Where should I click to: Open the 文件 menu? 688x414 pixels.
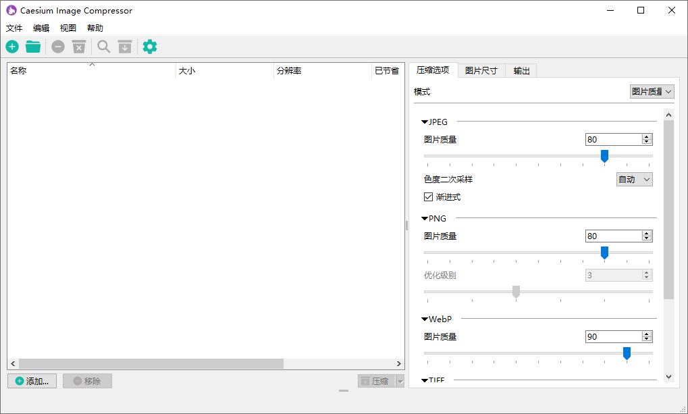(14, 28)
